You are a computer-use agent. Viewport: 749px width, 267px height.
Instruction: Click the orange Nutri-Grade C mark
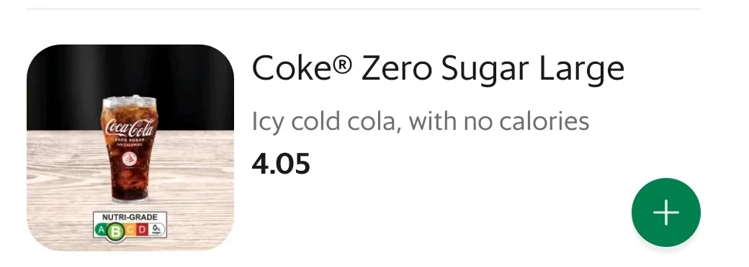coord(130,230)
